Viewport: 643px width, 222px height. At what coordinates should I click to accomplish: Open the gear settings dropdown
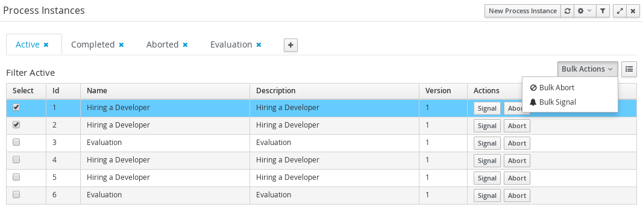(x=585, y=11)
